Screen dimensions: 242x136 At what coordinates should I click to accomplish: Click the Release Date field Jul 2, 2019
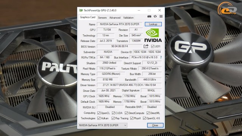(105, 41)
